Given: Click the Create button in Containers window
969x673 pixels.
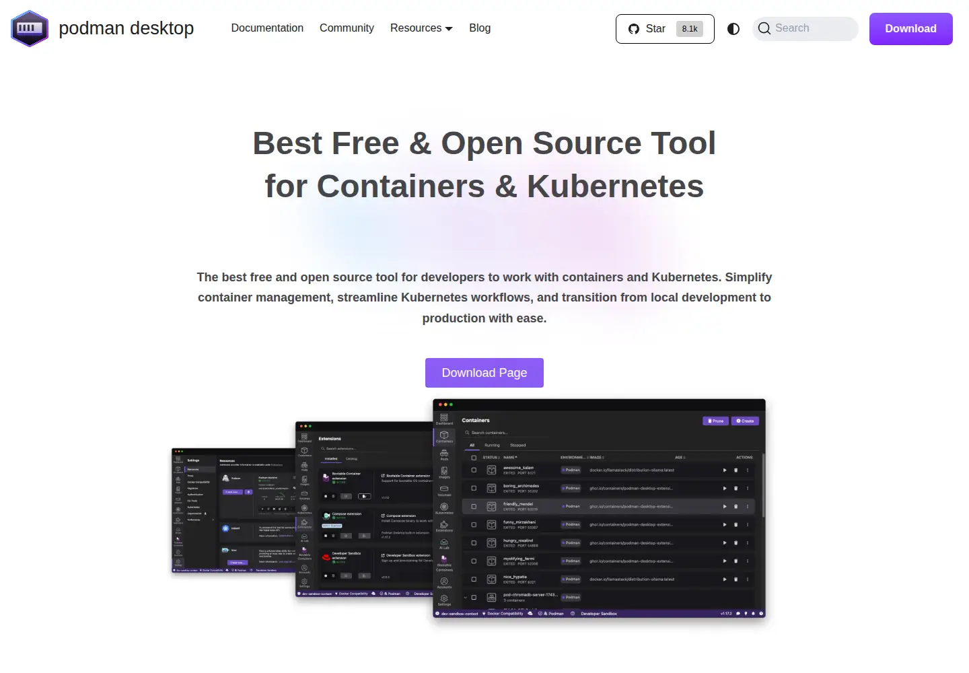Looking at the screenshot, I should (746, 421).
